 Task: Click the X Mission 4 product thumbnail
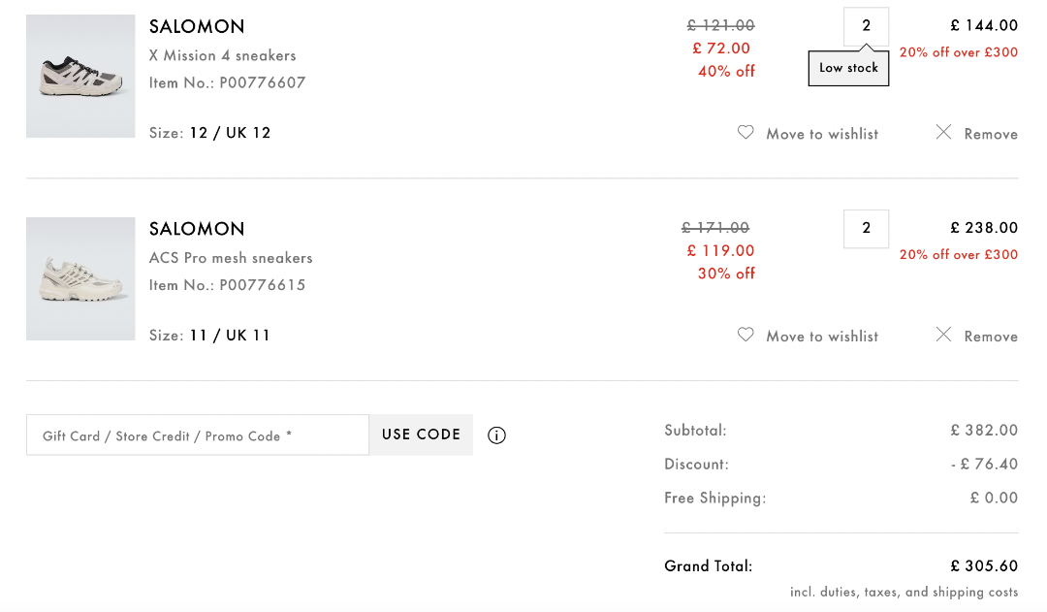pyautogui.click(x=80, y=76)
